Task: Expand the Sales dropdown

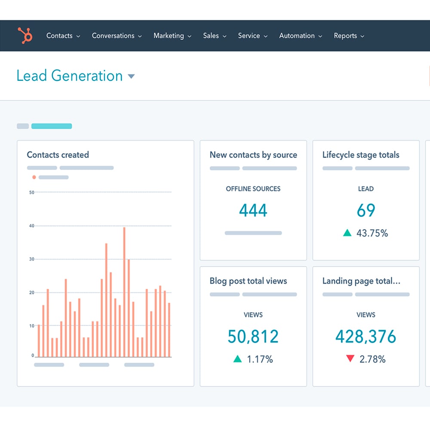Action: click(x=215, y=36)
